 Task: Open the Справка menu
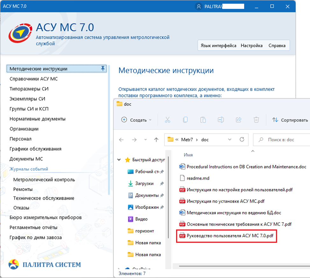[x=277, y=46]
